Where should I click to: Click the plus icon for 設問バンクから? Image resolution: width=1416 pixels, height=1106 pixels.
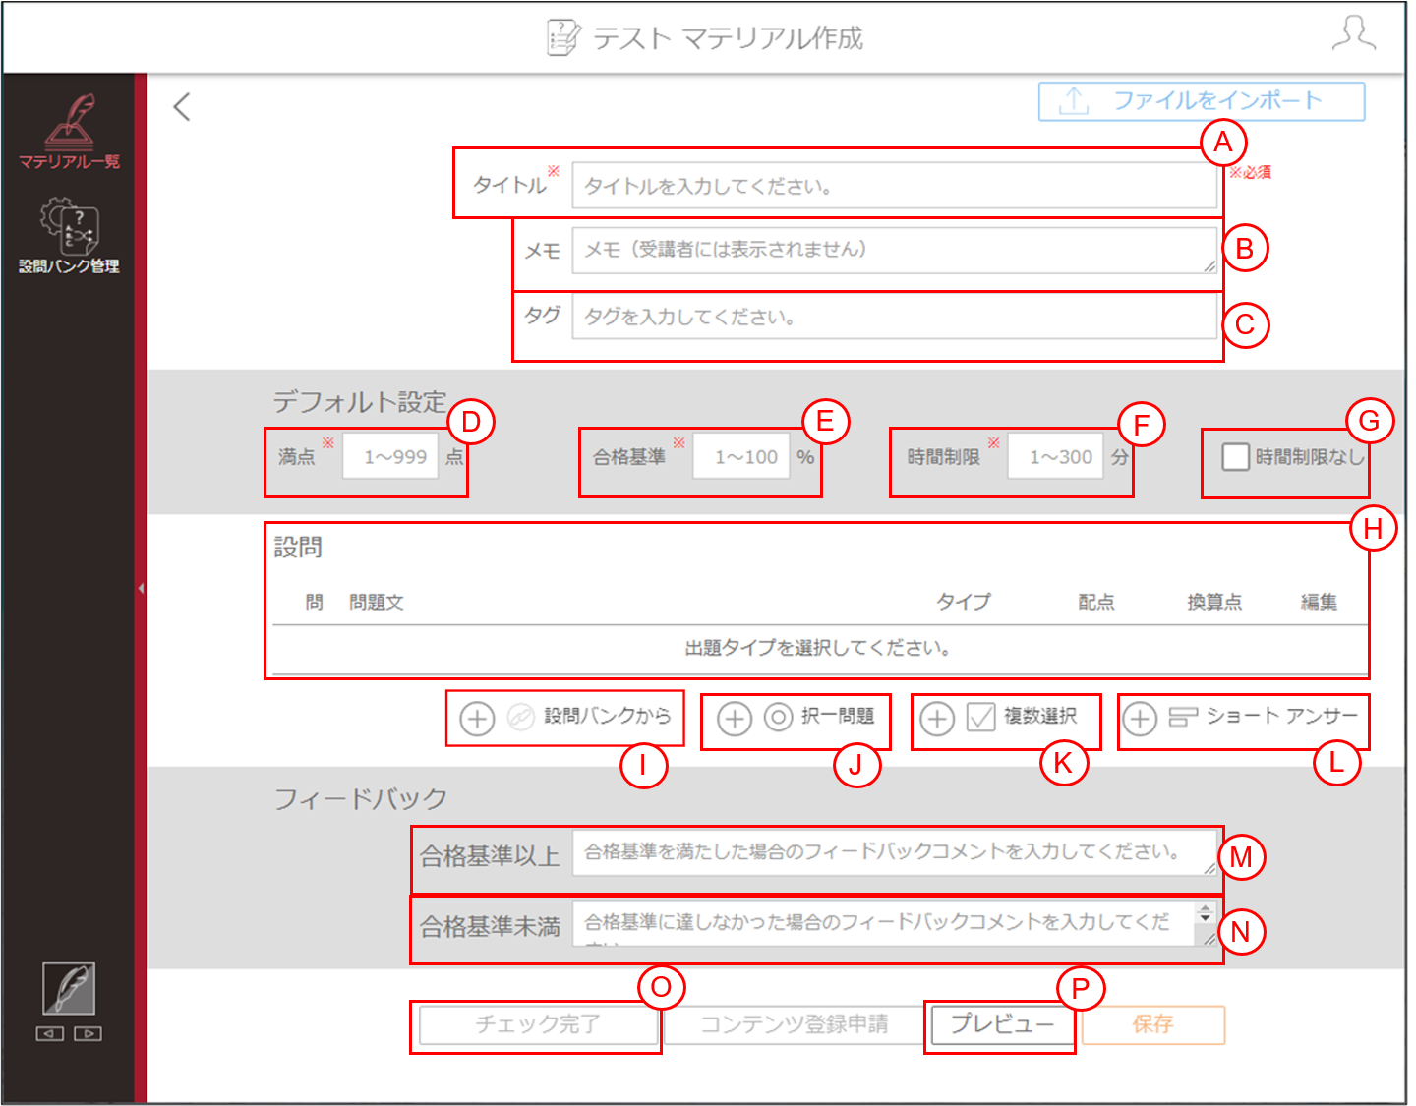pyautogui.click(x=477, y=719)
